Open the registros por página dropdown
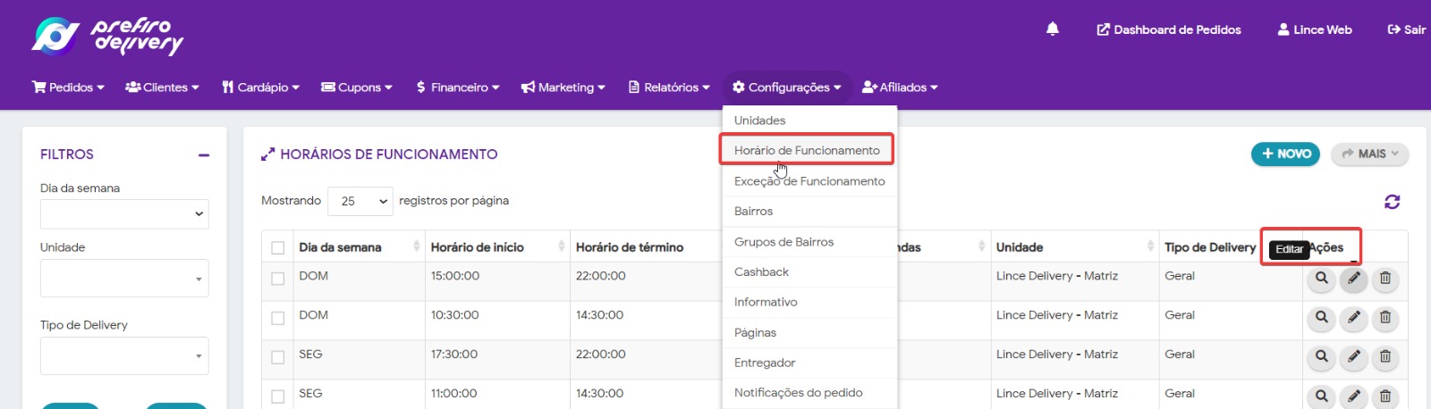Image resolution: width=1431 pixels, height=409 pixels. click(x=360, y=202)
